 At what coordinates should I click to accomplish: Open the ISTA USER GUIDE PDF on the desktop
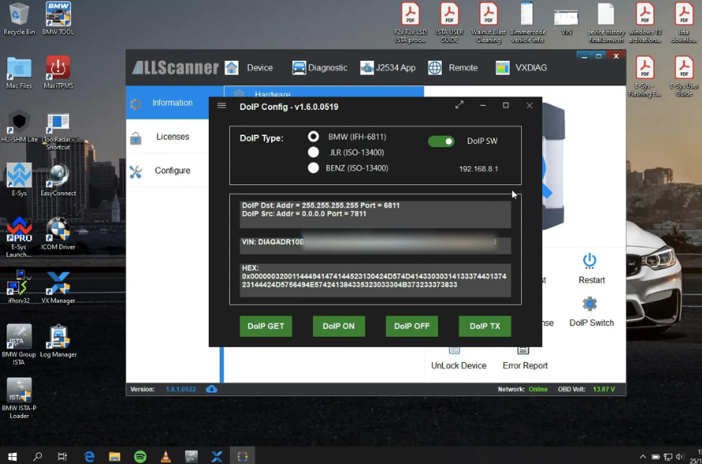[x=450, y=22]
